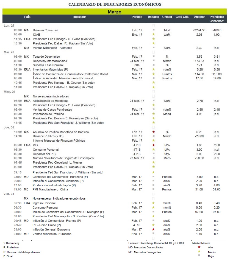Click the yellow star next to IGAE
Image resolution: width=230 pixels, height=261 pixels.
pos(154,34)
